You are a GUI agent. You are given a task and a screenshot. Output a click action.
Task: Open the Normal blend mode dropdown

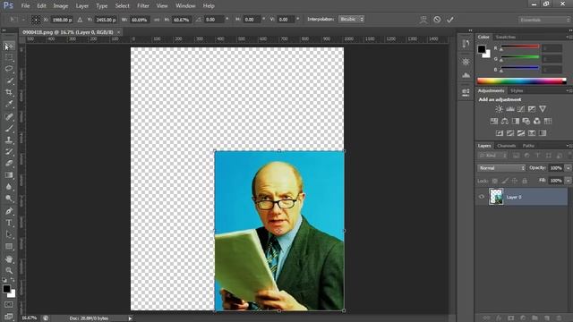pos(501,168)
